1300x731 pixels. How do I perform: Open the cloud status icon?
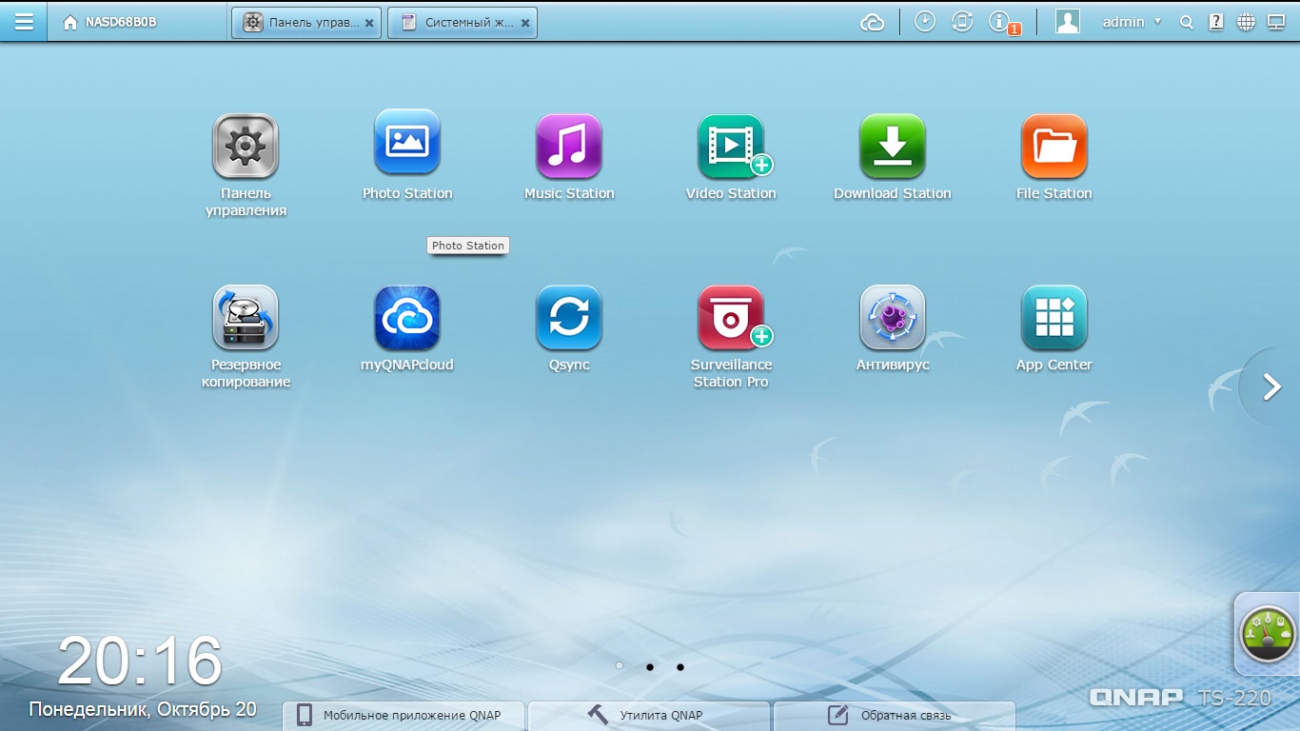pyautogui.click(x=873, y=22)
